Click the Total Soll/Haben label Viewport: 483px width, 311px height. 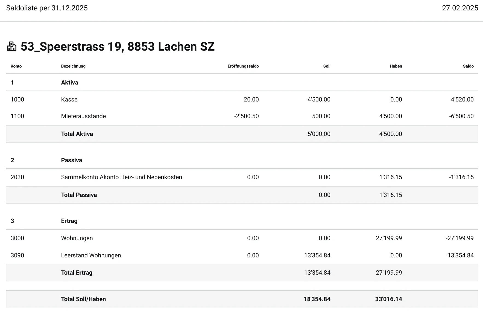(x=83, y=299)
